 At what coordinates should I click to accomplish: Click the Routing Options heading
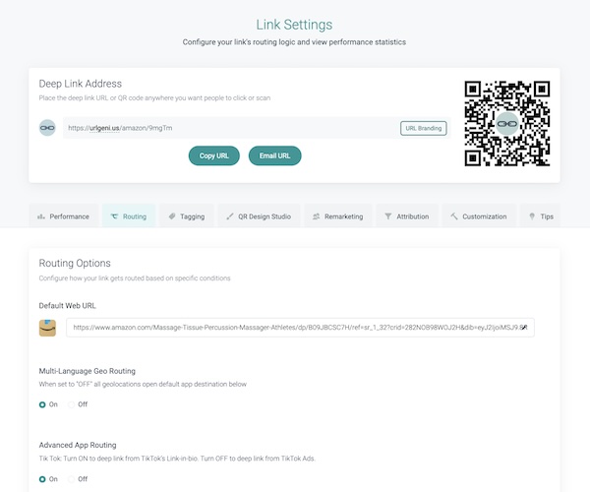tap(75, 263)
